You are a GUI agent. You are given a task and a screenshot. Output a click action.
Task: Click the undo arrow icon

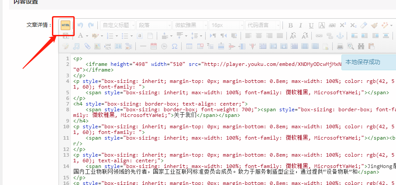point(80,25)
